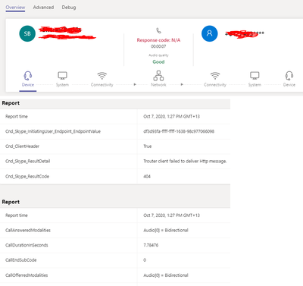Click CallOfferedModalities Audio Bidirectional value
This screenshot has width=303, height=286.
(x=166, y=275)
